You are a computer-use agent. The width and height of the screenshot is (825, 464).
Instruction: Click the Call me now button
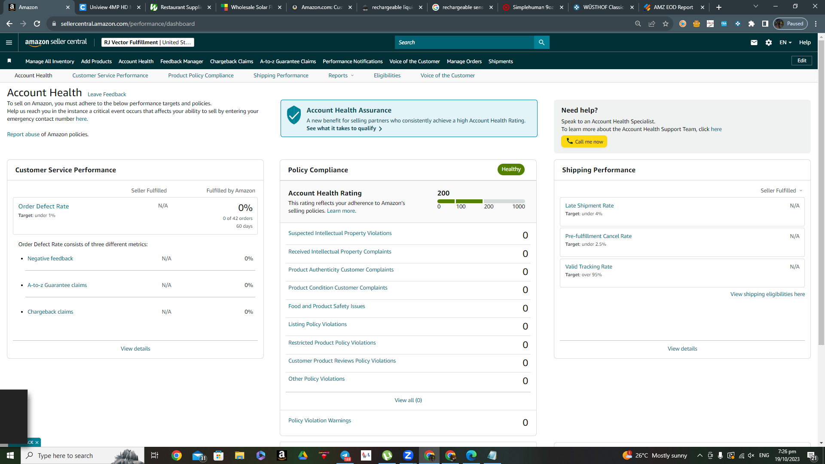(584, 141)
